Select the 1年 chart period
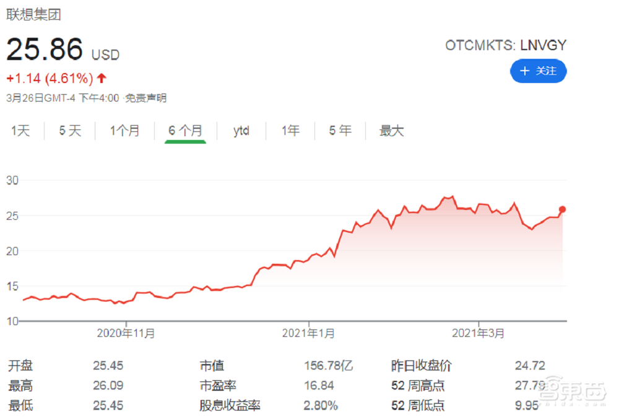Viewport: 619px width, 418px height. coord(288,131)
